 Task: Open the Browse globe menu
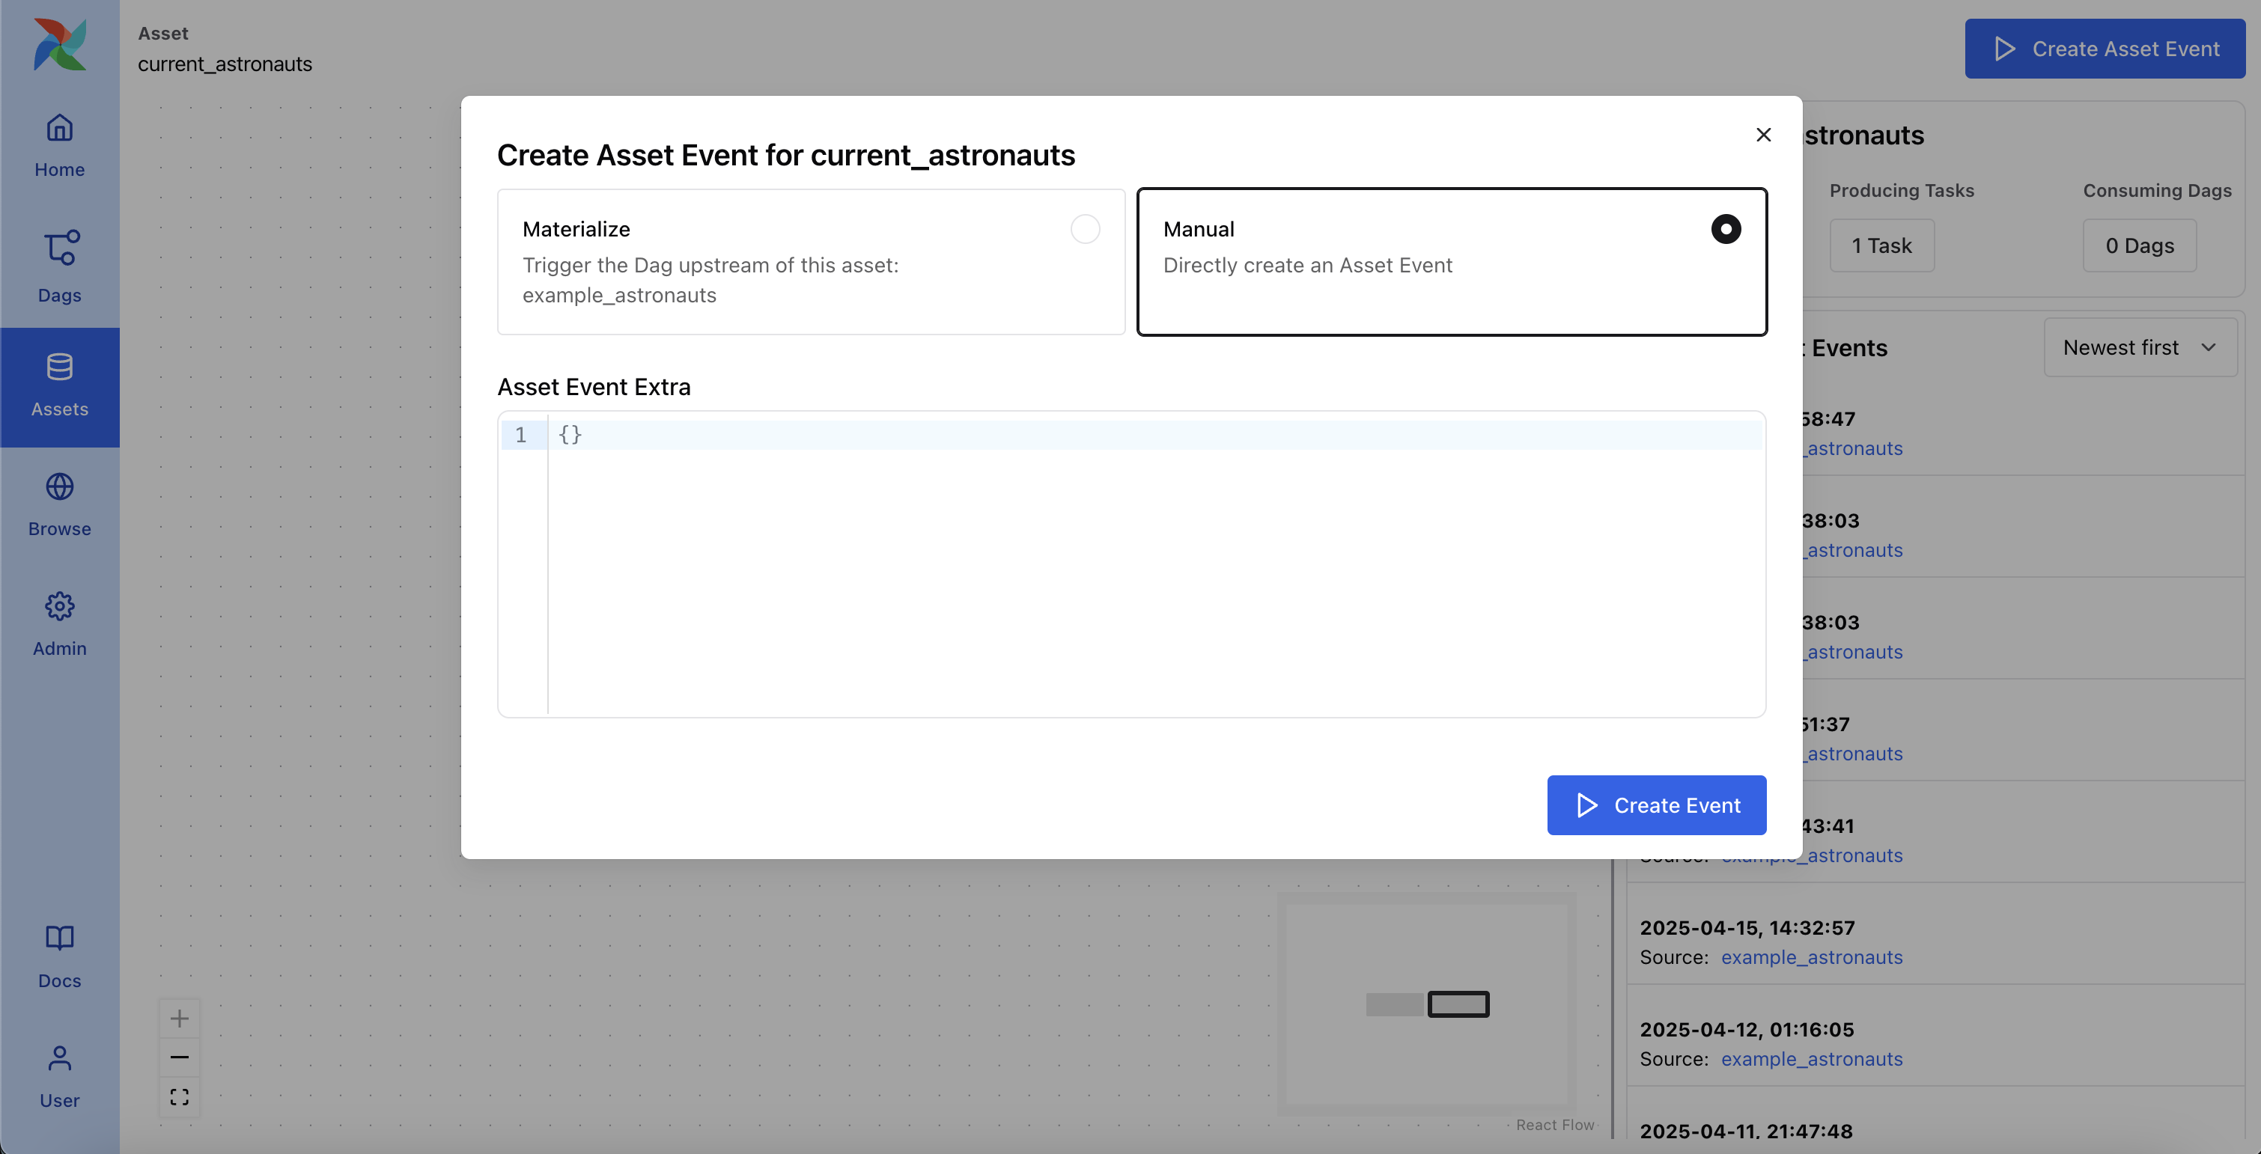pyautogui.click(x=60, y=504)
